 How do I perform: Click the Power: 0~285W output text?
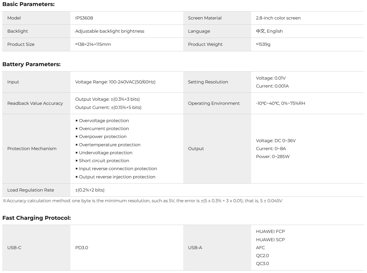pos(273,156)
